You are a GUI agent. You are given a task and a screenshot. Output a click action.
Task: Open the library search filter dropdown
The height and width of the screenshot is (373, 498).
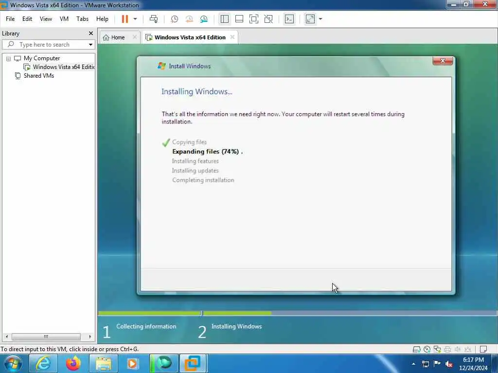click(x=90, y=45)
